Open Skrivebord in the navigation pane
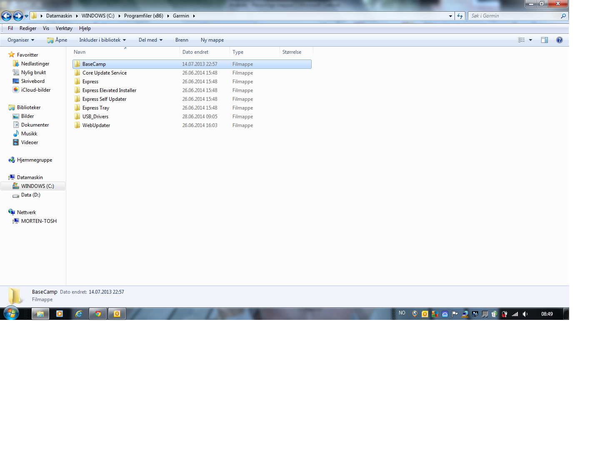This screenshot has width=612, height=459. 32,81
